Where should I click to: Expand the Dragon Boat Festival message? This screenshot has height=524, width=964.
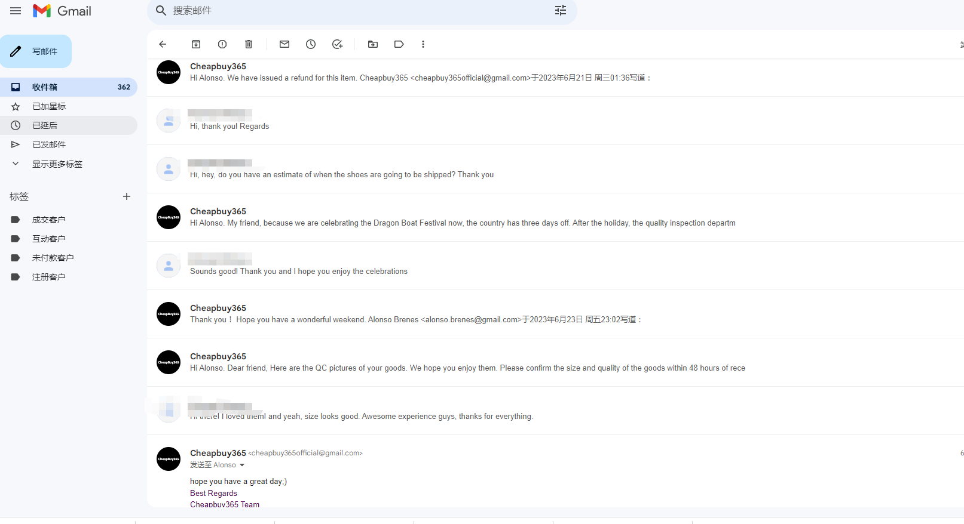555,217
